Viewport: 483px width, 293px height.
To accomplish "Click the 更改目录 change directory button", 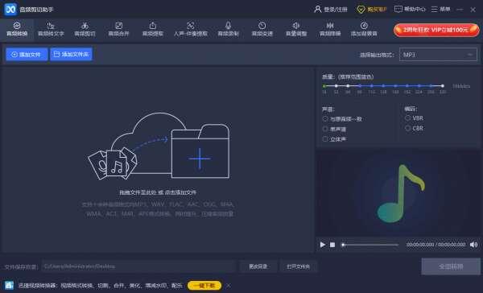I will point(258,266).
